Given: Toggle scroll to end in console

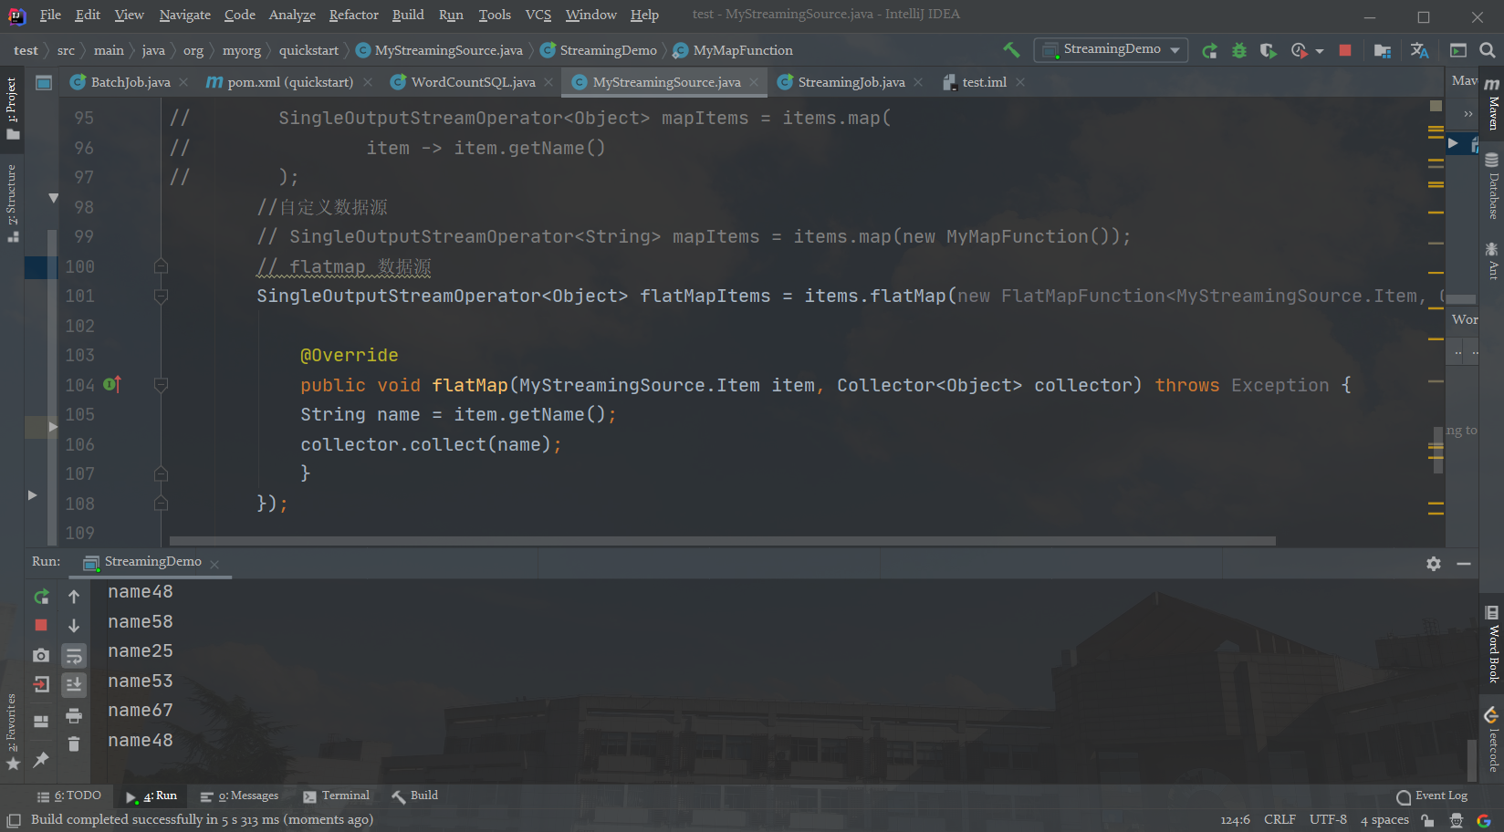Looking at the screenshot, I should [x=74, y=684].
